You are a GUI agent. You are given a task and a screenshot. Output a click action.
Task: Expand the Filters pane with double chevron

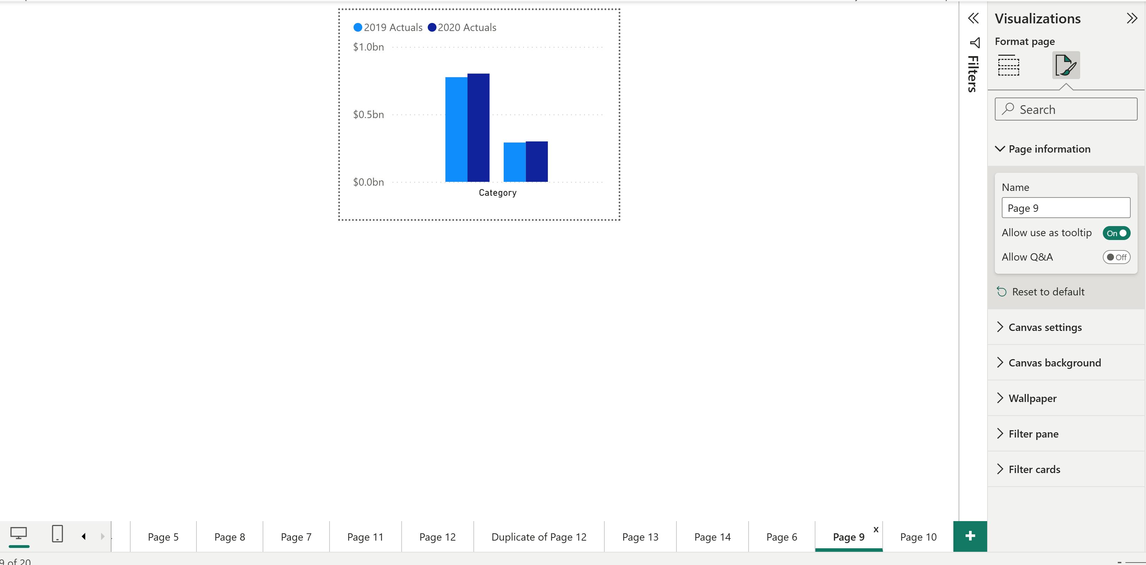973,18
